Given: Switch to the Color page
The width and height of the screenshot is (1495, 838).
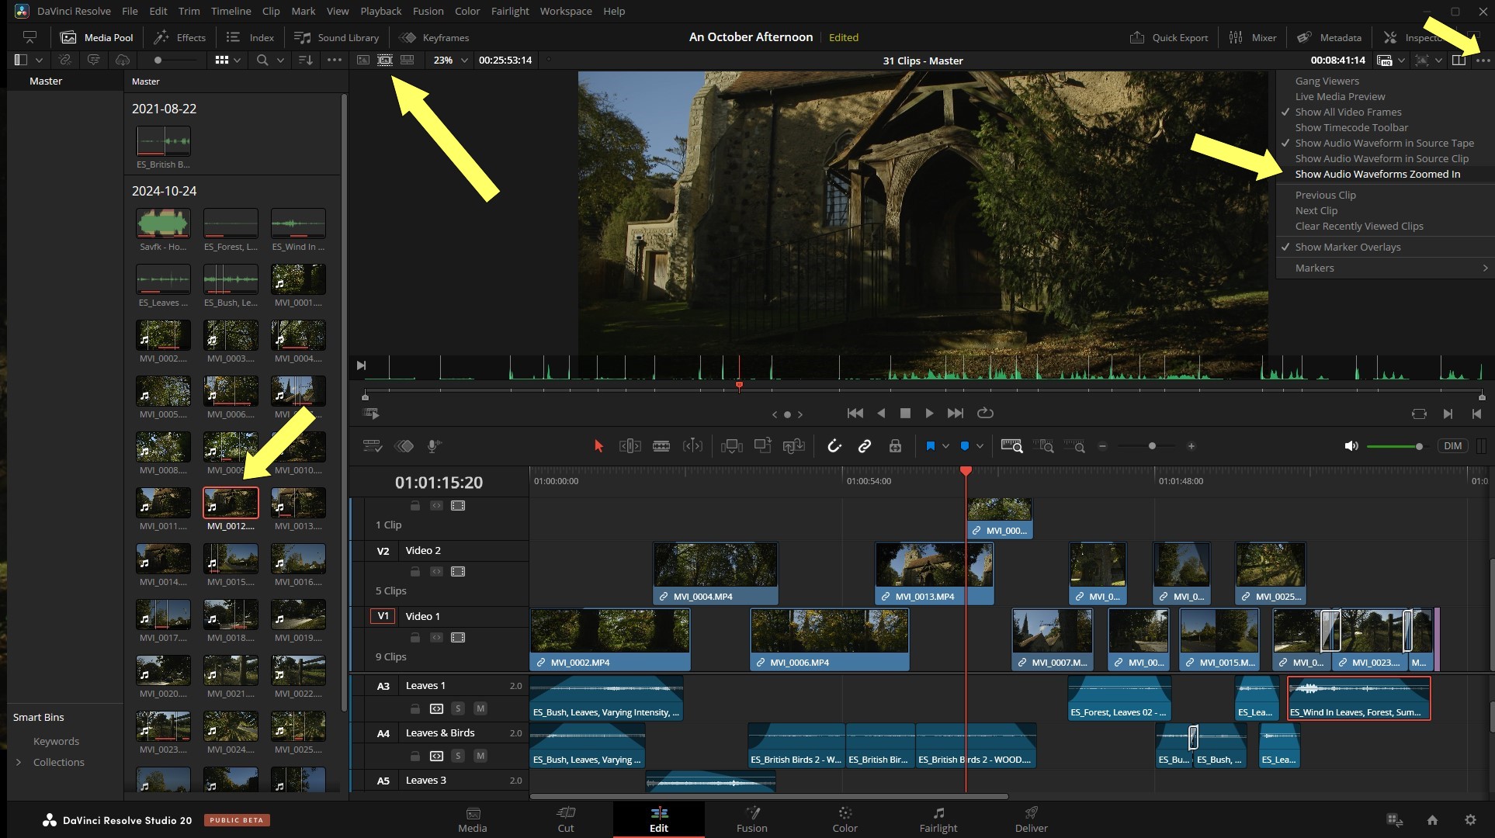Looking at the screenshot, I should pos(845,819).
